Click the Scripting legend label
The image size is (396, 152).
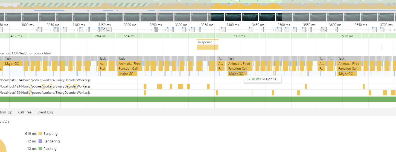pos(51,134)
